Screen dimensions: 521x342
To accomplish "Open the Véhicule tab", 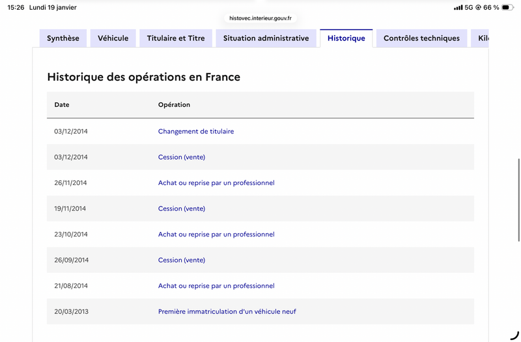I will pyautogui.click(x=113, y=38).
